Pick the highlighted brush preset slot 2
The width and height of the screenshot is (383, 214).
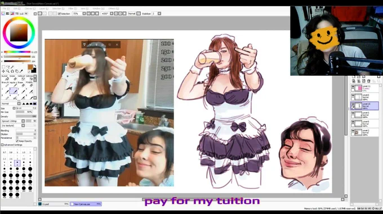[x=13, y=91]
